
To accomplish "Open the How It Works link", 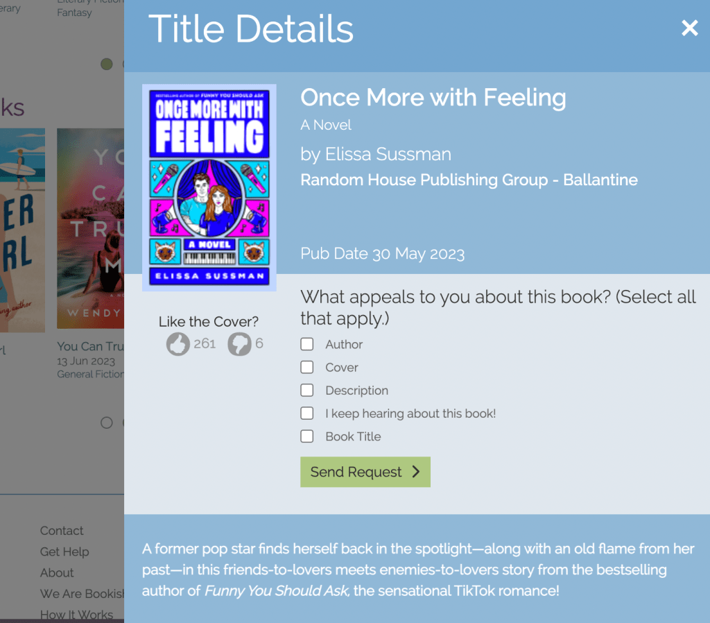I will [76, 615].
